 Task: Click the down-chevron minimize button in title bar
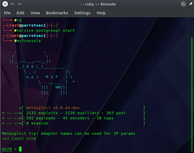20,4
